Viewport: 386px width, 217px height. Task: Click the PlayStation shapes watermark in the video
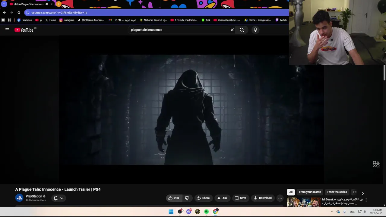click(x=376, y=164)
